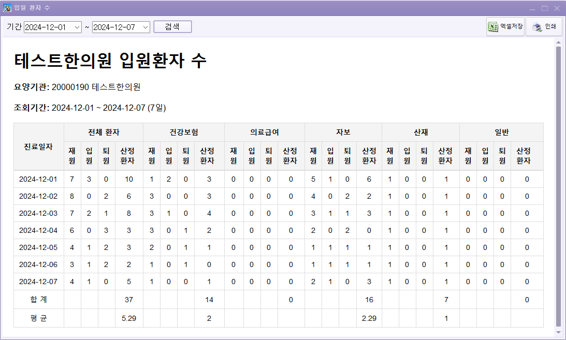Click the scrollbar up arrow
Viewport: 566px width, 340px height.
[558, 42]
